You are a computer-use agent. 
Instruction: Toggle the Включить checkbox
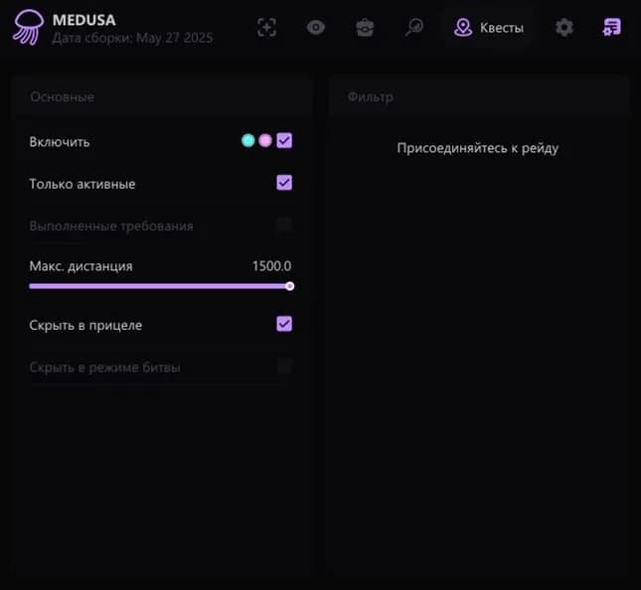(x=284, y=141)
